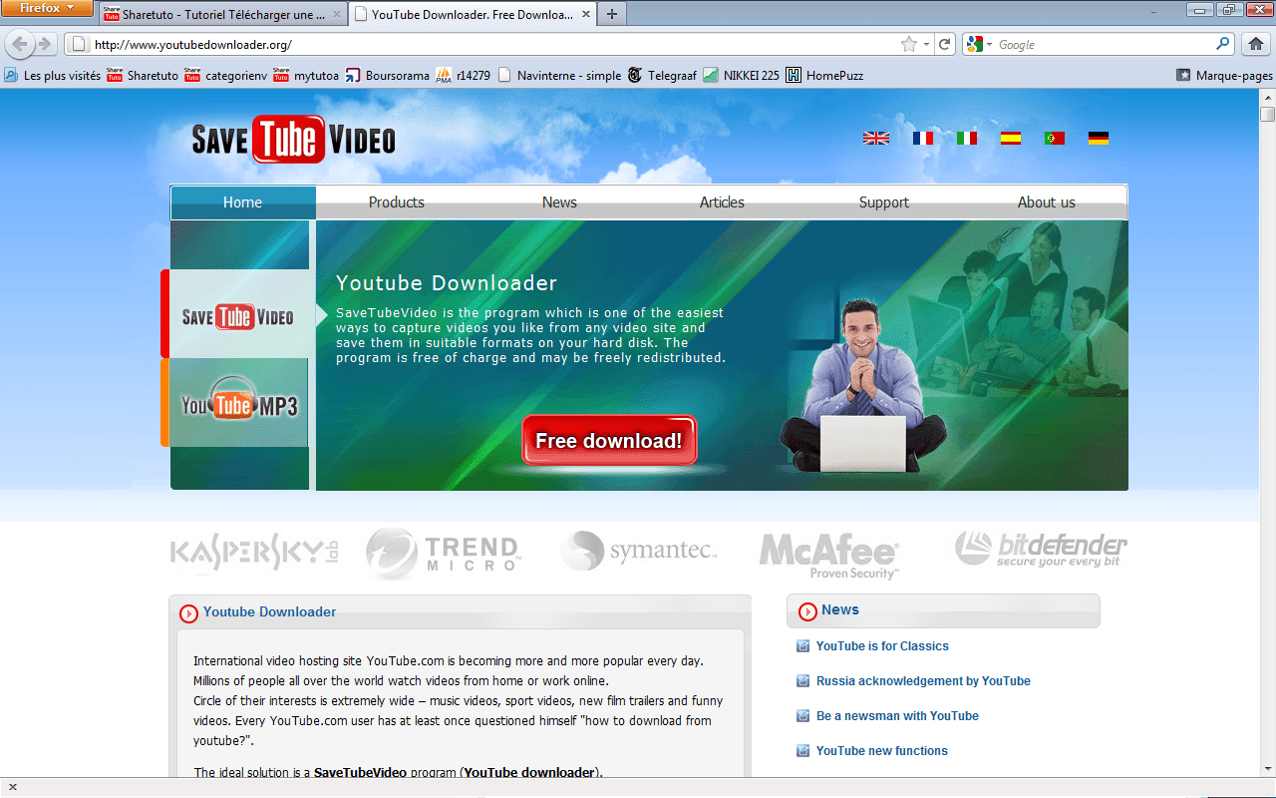Open the Boursorama bookmark
Viewport: 1276px width, 798px height.
[x=388, y=75]
